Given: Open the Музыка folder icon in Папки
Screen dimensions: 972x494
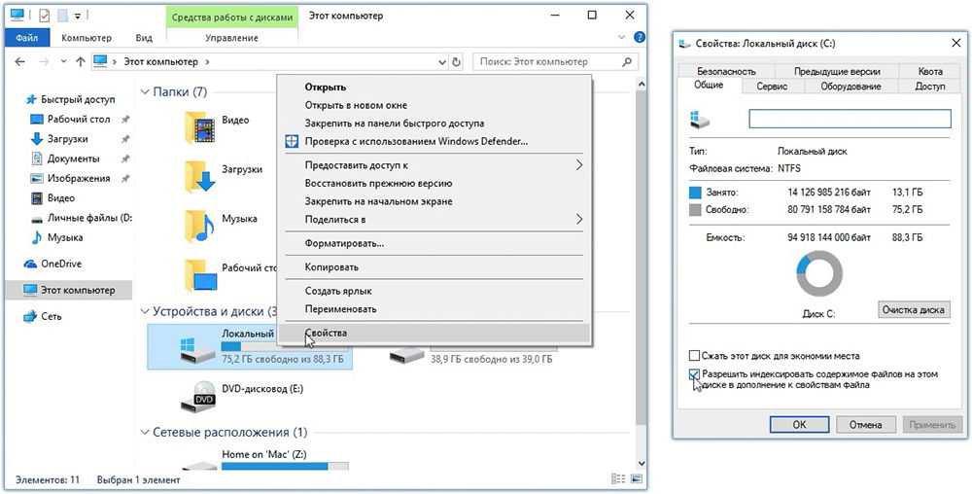Looking at the screenshot, I should click(199, 226).
